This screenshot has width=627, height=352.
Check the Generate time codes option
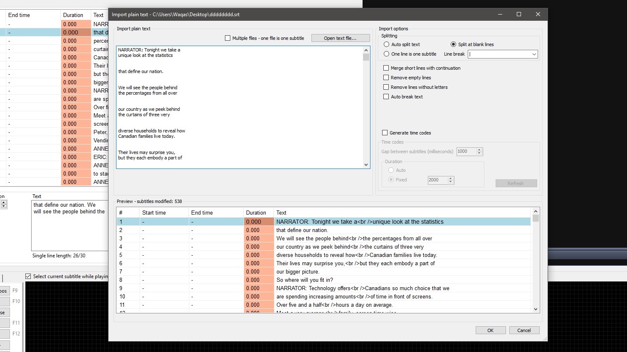(385, 132)
